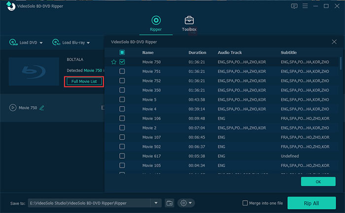Image resolution: width=345 pixels, height=213 pixels.
Task: Click the ENG audio track of Movie 106
Action: pyautogui.click(x=221, y=119)
